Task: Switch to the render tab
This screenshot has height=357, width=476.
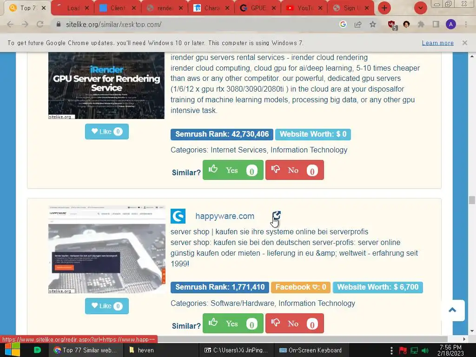Action: 164,8
